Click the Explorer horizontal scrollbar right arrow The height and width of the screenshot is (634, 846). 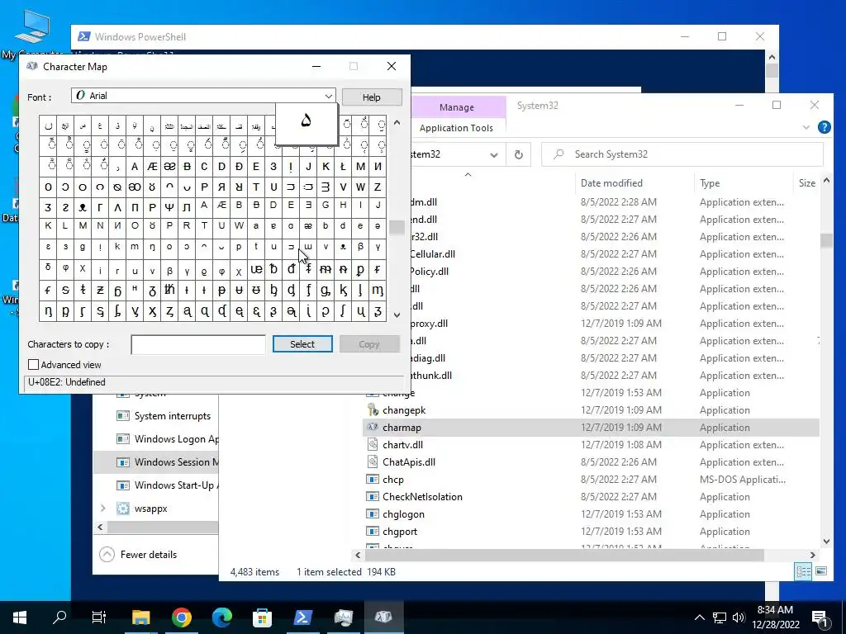(813, 555)
